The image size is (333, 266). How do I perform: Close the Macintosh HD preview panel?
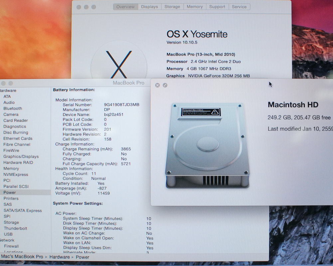click(x=157, y=85)
